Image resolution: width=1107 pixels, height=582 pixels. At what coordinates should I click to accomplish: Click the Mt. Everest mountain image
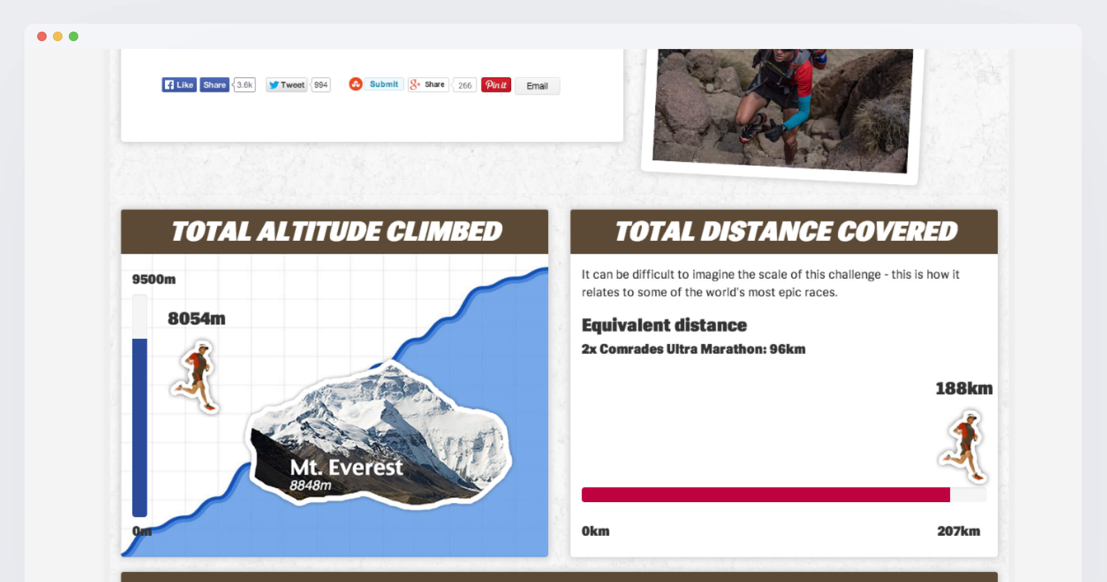[379, 434]
